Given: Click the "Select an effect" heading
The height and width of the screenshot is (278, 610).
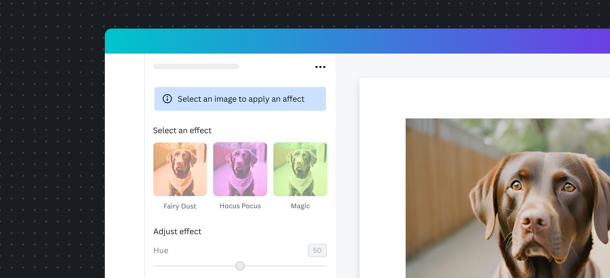Looking at the screenshot, I should (x=182, y=131).
